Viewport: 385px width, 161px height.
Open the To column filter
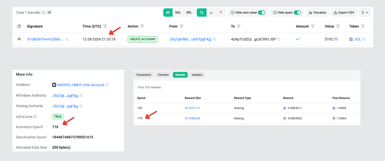[x=238, y=26]
